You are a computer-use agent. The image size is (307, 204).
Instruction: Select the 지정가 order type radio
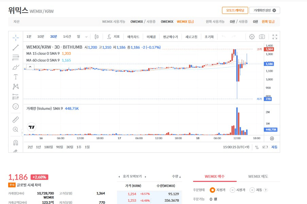point(212,190)
